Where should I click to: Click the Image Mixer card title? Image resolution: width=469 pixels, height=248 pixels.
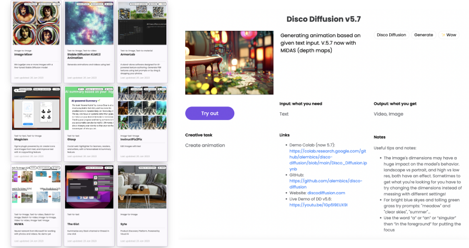click(x=23, y=54)
